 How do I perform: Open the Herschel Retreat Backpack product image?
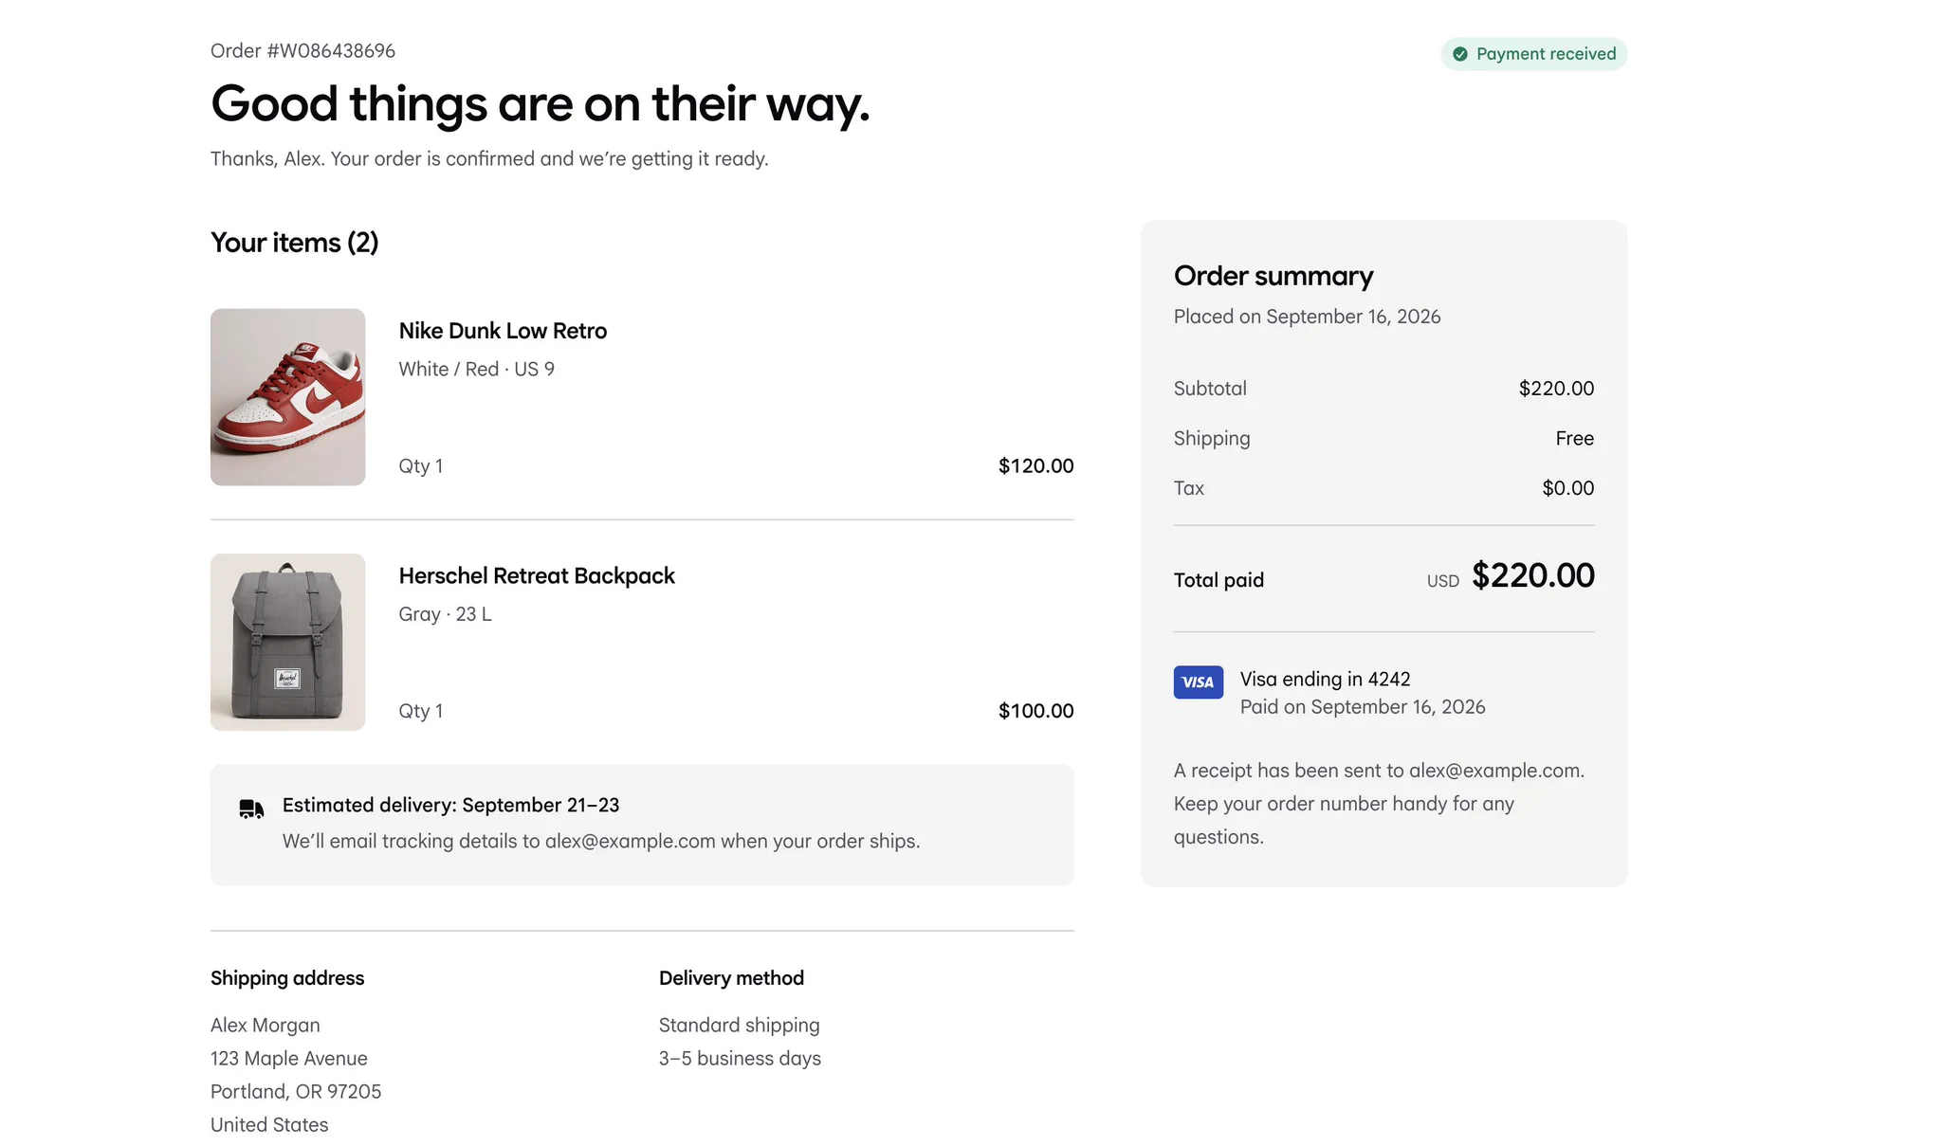(287, 642)
